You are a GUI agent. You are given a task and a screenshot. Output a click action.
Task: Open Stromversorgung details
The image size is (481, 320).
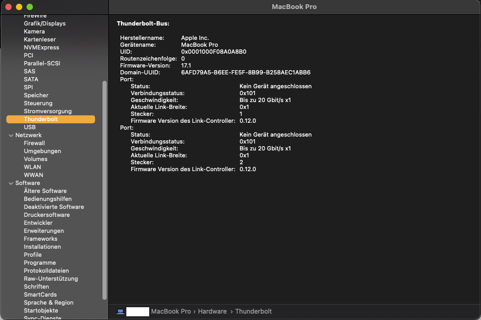pos(48,112)
